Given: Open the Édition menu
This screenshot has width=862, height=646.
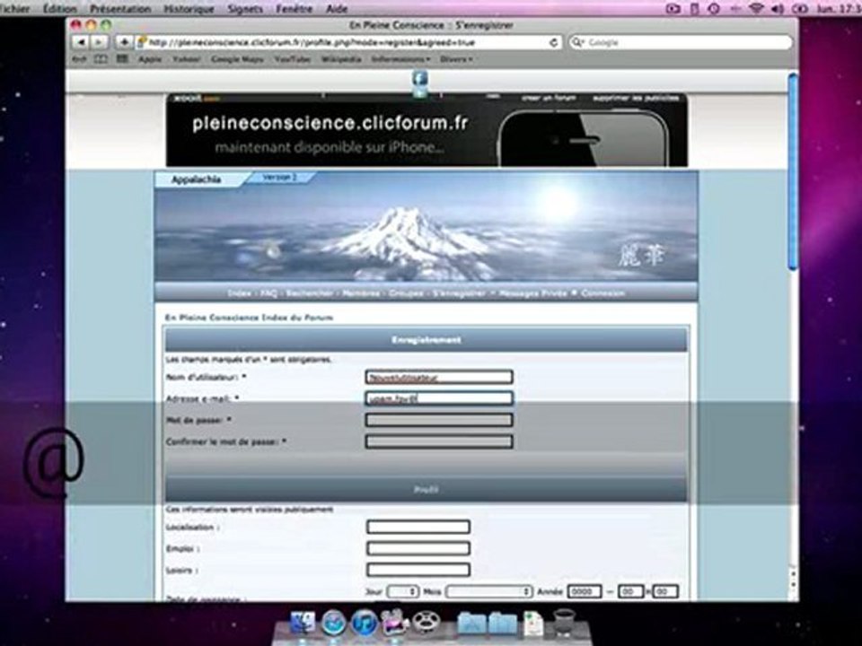Looking at the screenshot, I should click(x=60, y=8).
